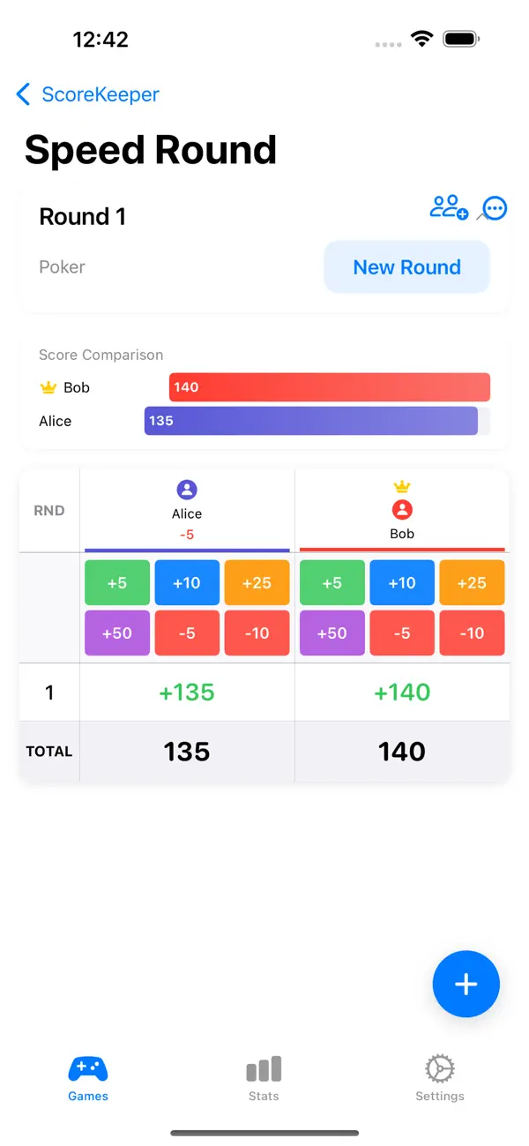Switch to the Stats tab
The height and width of the screenshot is (1146, 529).
coord(264,1079)
